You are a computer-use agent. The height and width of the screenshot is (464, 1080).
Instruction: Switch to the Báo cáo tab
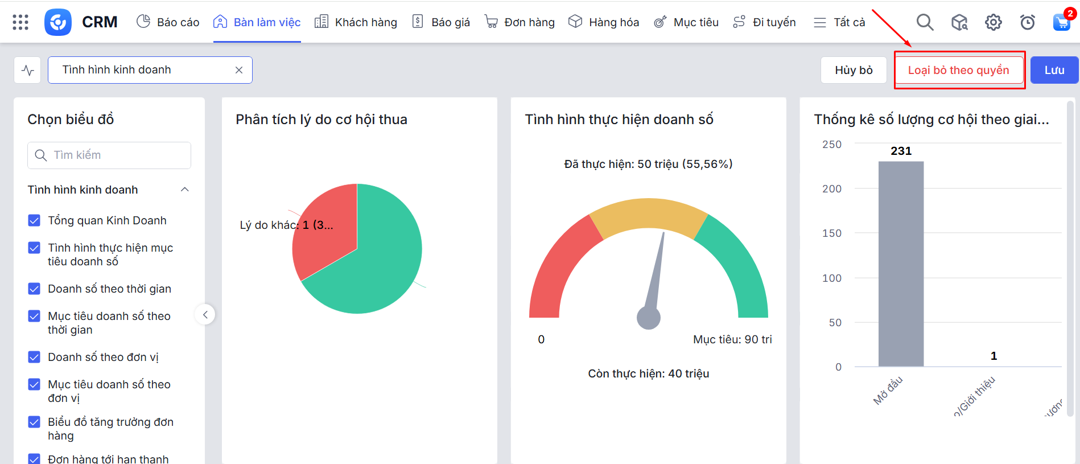point(168,22)
